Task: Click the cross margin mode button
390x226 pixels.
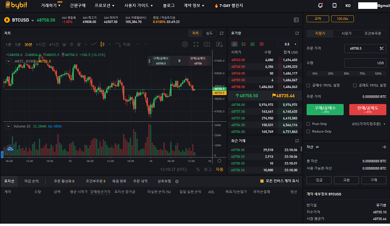Action: 318,19
